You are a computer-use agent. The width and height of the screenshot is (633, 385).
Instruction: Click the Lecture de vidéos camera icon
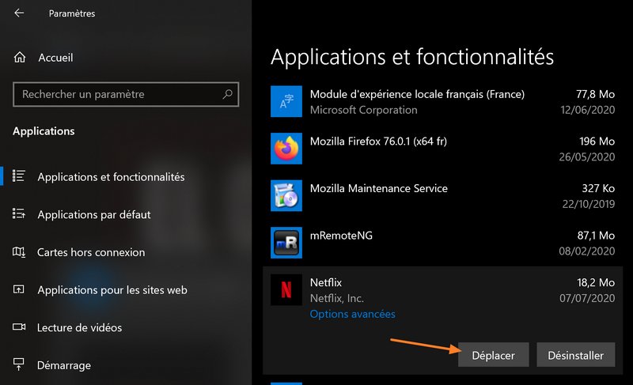(x=18, y=327)
